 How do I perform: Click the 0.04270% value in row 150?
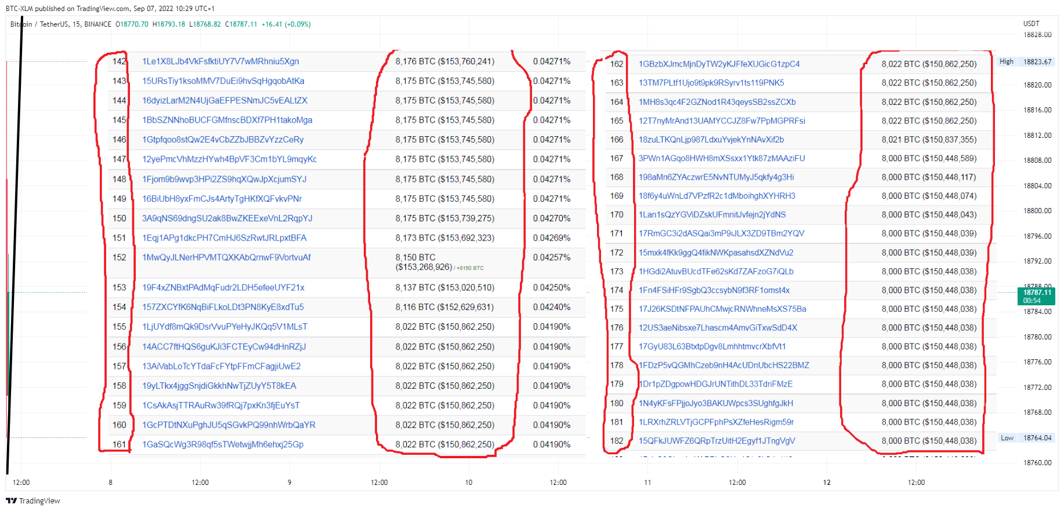[552, 218]
